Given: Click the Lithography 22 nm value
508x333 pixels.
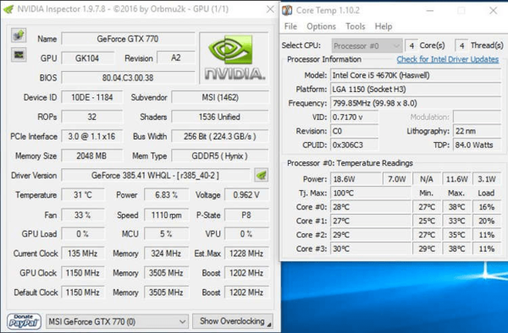Looking at the screenshot, I should pos(477,131).
